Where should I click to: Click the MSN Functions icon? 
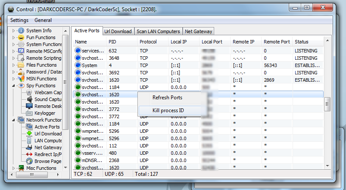[21, 79]
